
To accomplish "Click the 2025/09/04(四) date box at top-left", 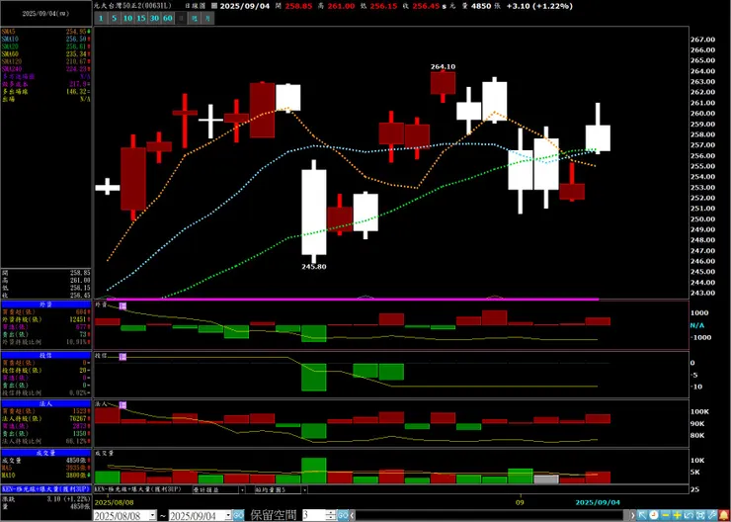I will click(45, 14).
